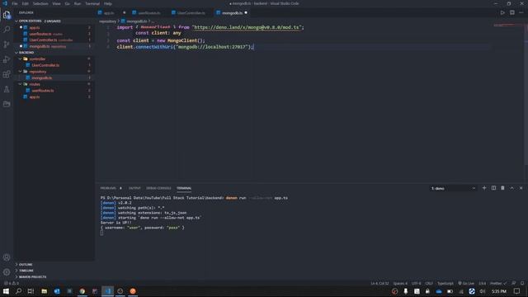The width and height of the screenshot is (528, 297).
Task: Open the Help menu
Action: 108,3
